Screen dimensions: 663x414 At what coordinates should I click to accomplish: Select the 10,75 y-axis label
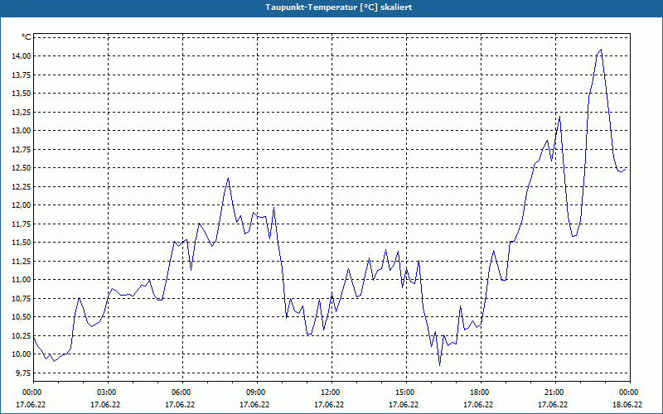click(22, 298)
